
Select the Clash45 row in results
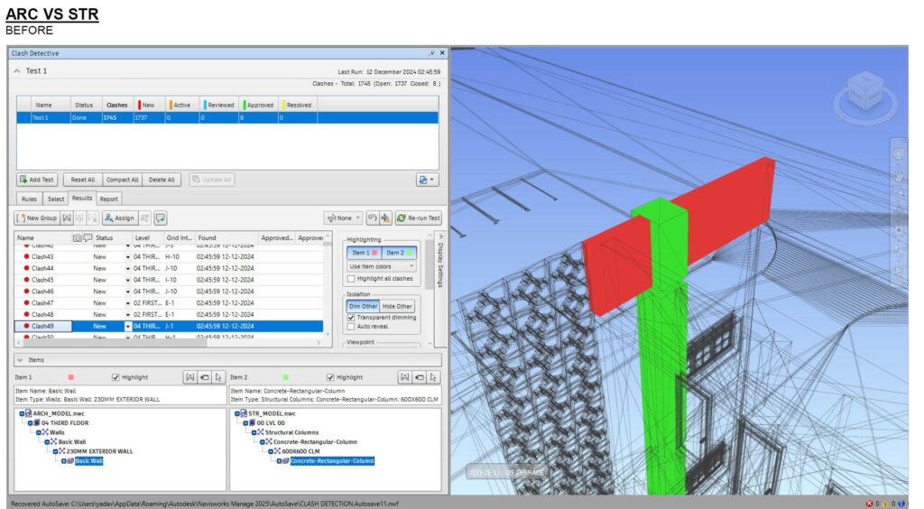42,280
